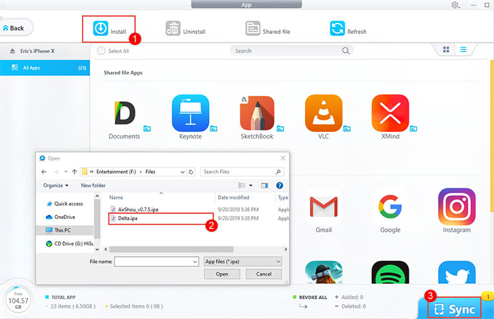The height and width of the screenshot is (319, 494).
Task: Click the Uninstall trash icon
Action: [x=173, y=28]
